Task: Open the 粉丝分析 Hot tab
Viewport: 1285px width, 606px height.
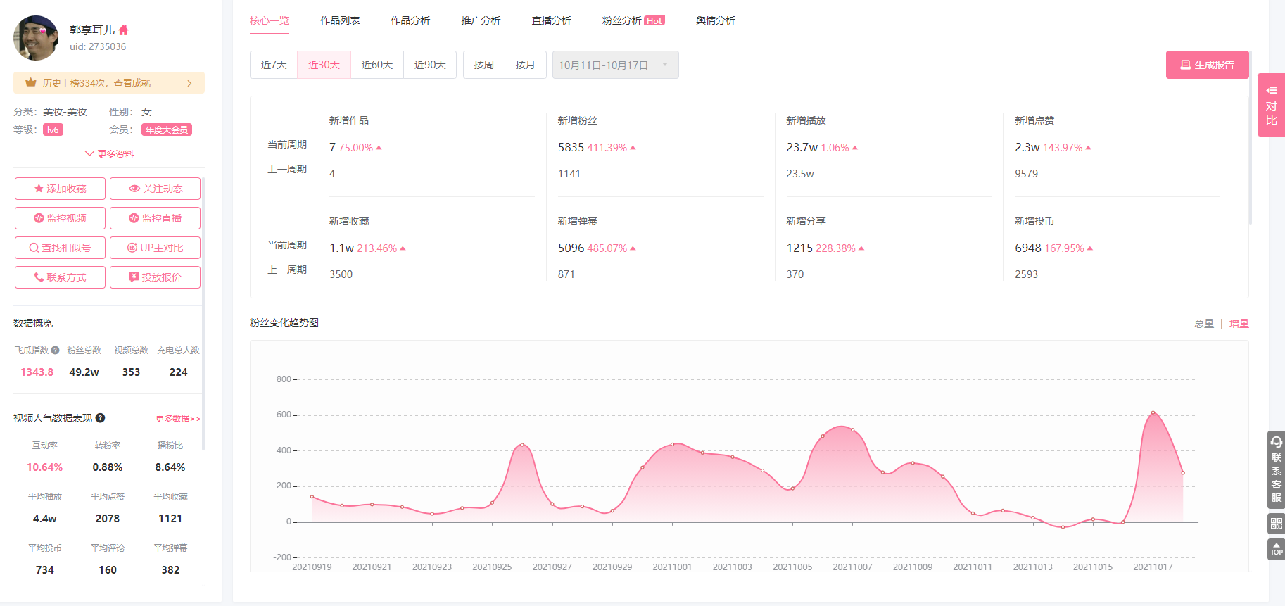Action: (633, 20)
